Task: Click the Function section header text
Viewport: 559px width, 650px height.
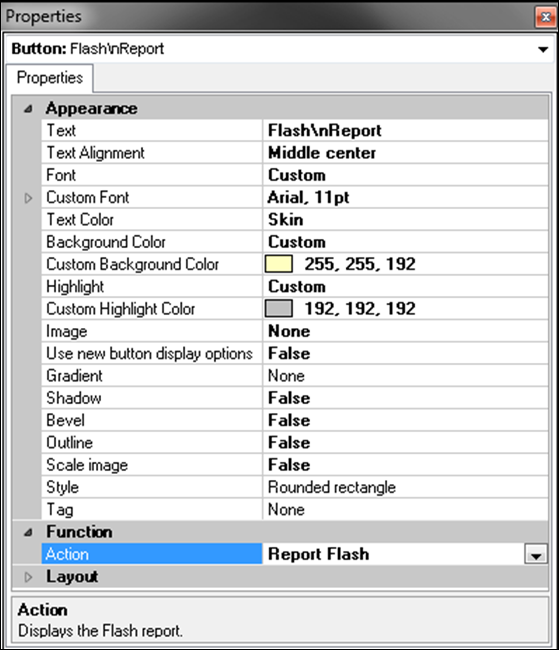Action: coord(79,532)
